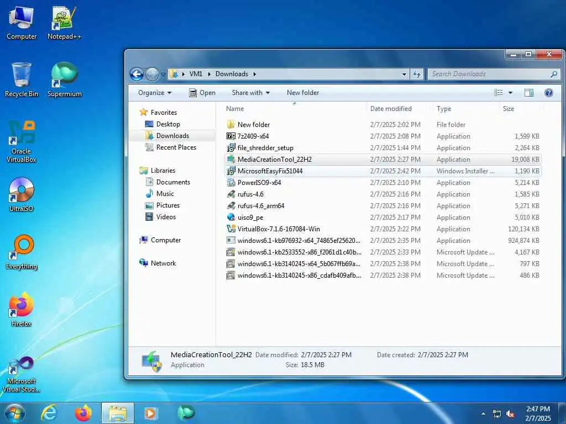The image size is (566, 424).
Task: Select the New folder item
Action: pyautogui.click(x=382, y=125)
